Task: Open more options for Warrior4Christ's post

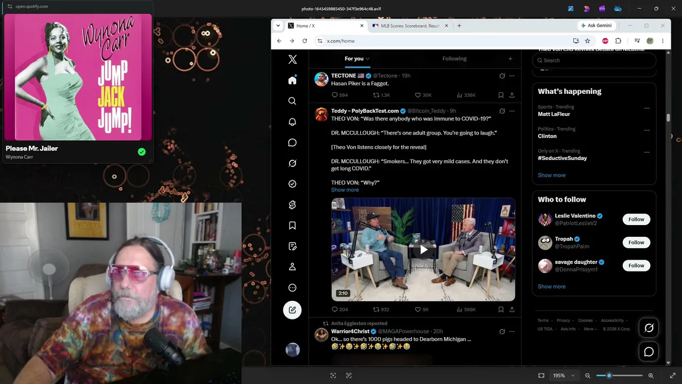Action: [x=511, y=331]
